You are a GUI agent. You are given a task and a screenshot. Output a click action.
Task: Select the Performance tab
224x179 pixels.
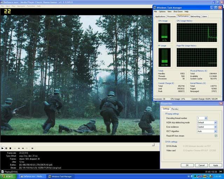pyautogui.click(x=183, y=16)
